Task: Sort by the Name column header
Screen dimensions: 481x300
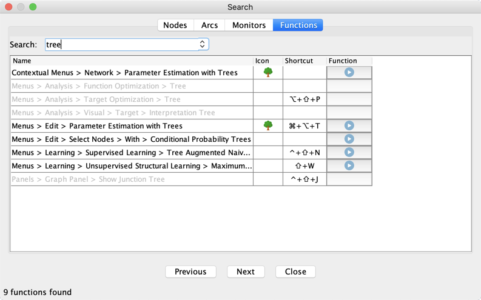Action: [132, 61]
